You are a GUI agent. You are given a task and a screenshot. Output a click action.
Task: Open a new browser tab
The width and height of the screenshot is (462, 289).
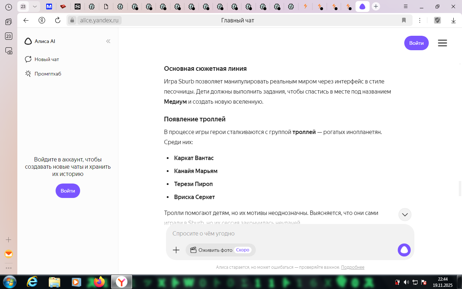click(376, 7)
